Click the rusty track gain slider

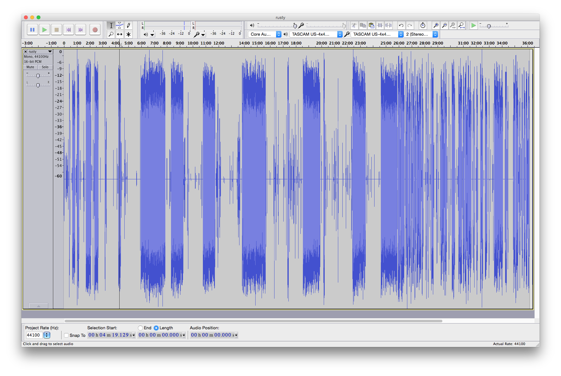coord(38,76)
